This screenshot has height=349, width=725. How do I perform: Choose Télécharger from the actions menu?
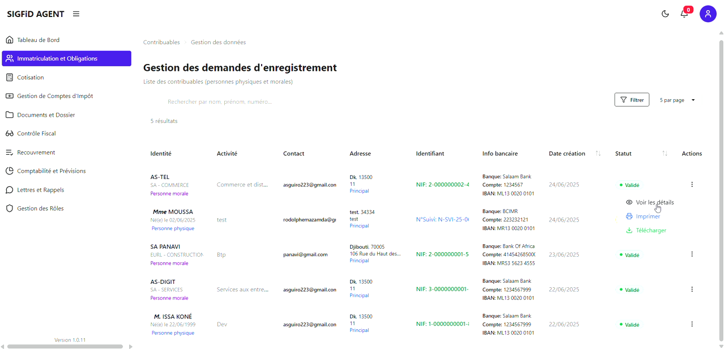pos(650,231)
